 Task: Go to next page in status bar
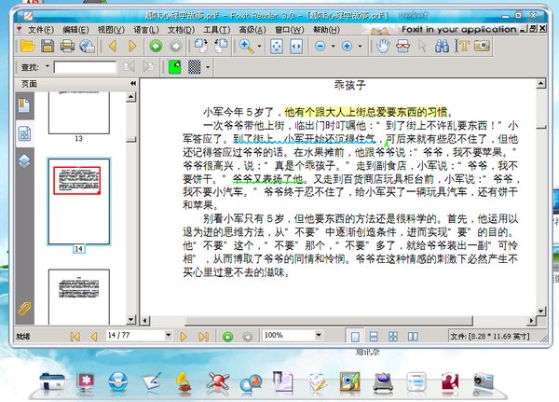coord(184,337)
